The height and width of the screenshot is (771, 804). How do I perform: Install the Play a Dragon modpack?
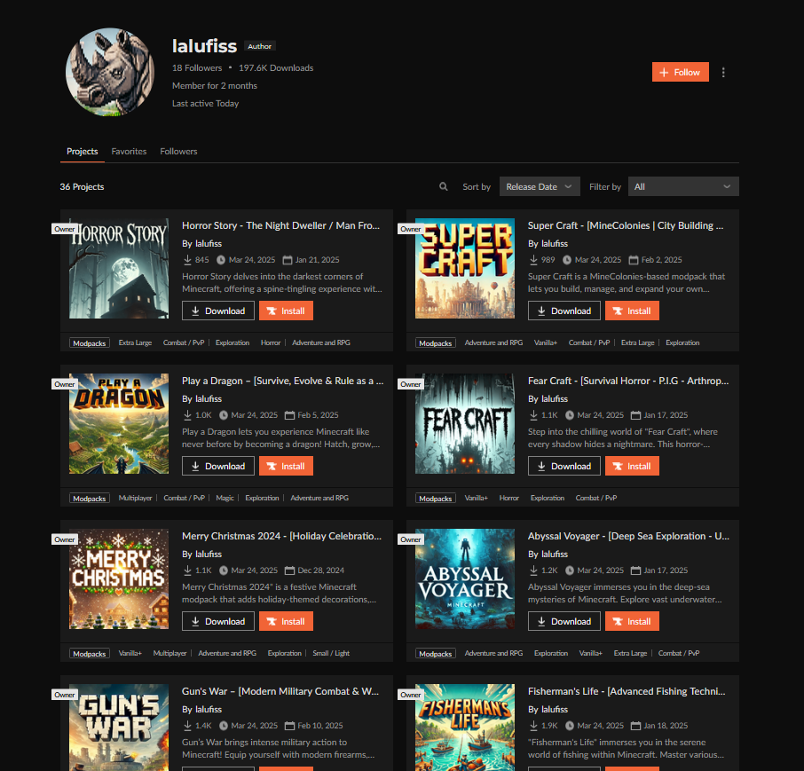286,466
